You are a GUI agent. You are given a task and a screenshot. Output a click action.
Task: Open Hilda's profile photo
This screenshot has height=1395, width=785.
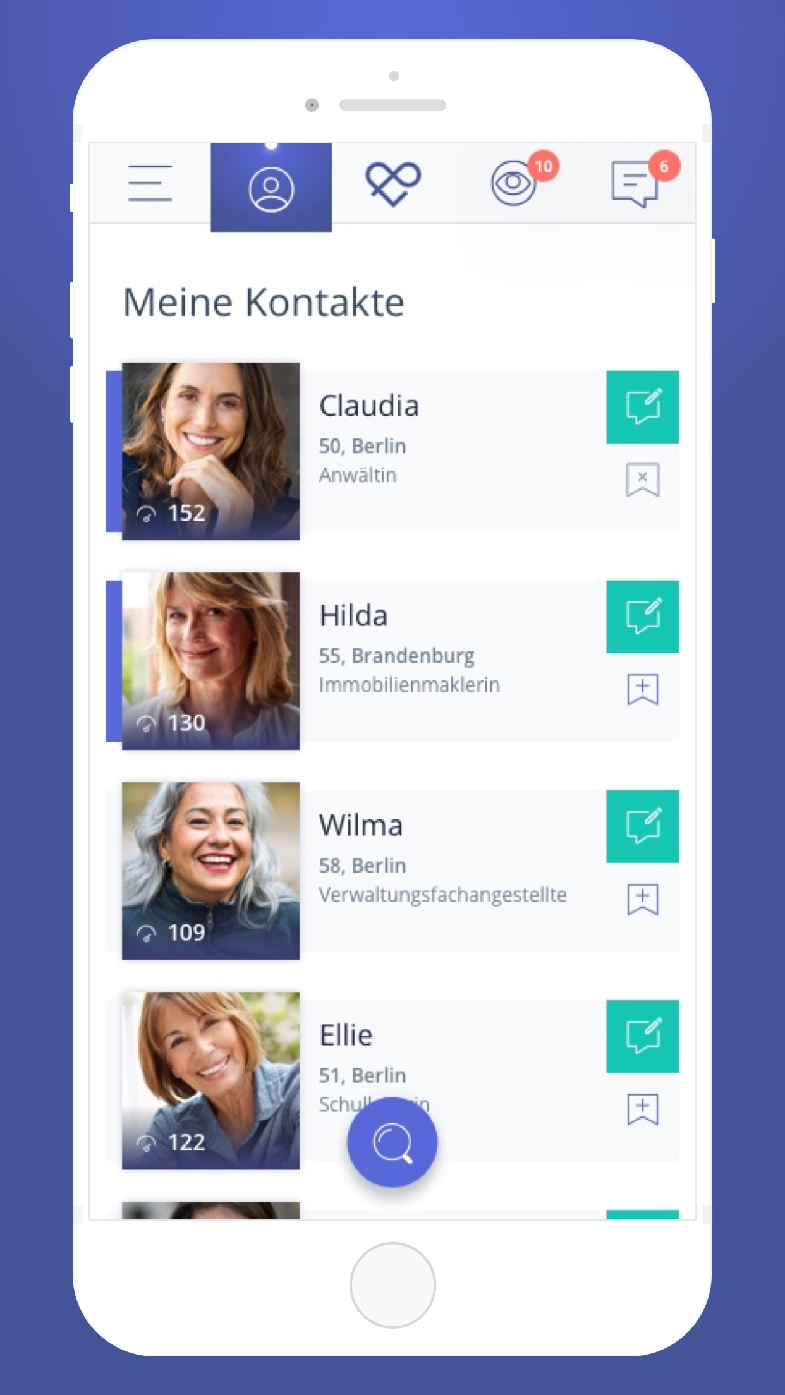(210, 661)
